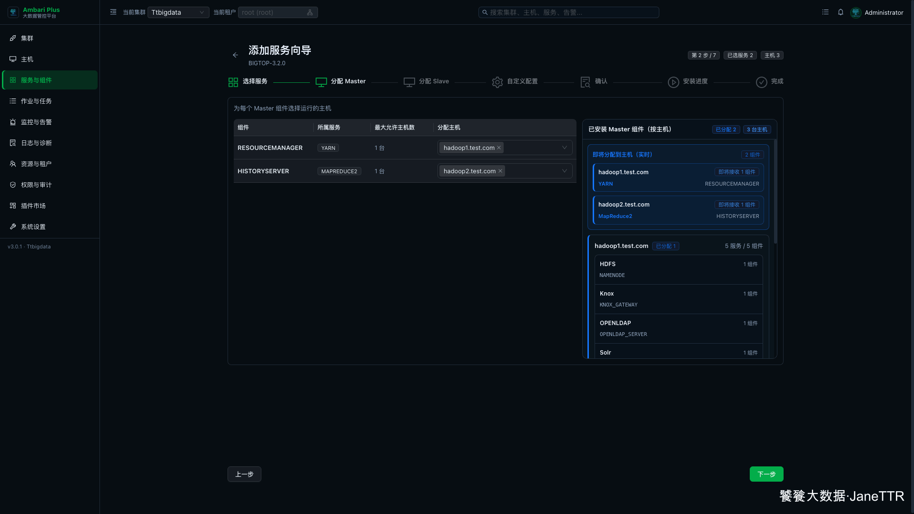Click the 集群 sidebar icon
The image size is (914, 514).
pos(13,38)
